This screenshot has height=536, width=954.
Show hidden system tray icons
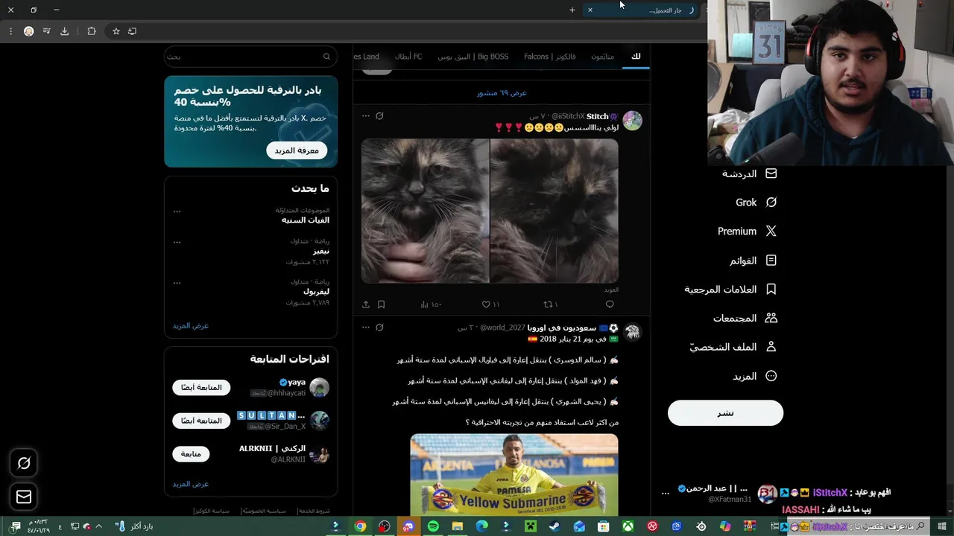98,526
